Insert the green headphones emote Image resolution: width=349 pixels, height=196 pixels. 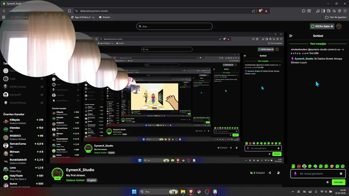coord(304,166)
